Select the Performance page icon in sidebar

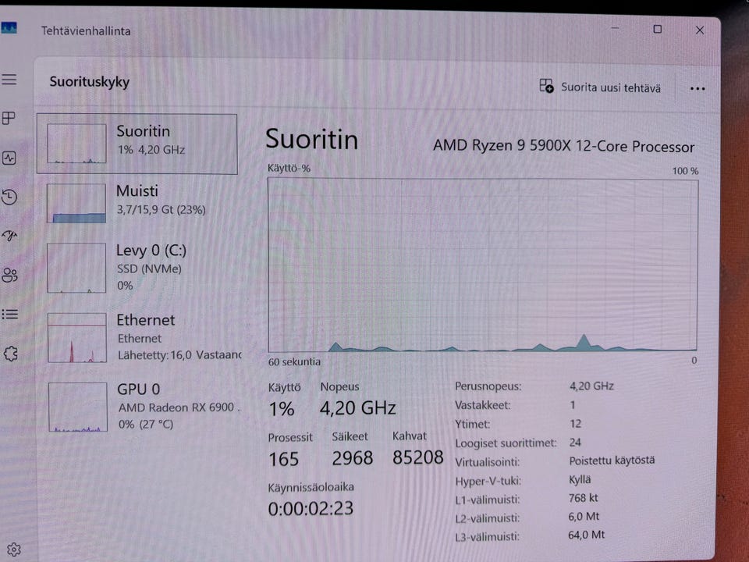click(9, 158)
